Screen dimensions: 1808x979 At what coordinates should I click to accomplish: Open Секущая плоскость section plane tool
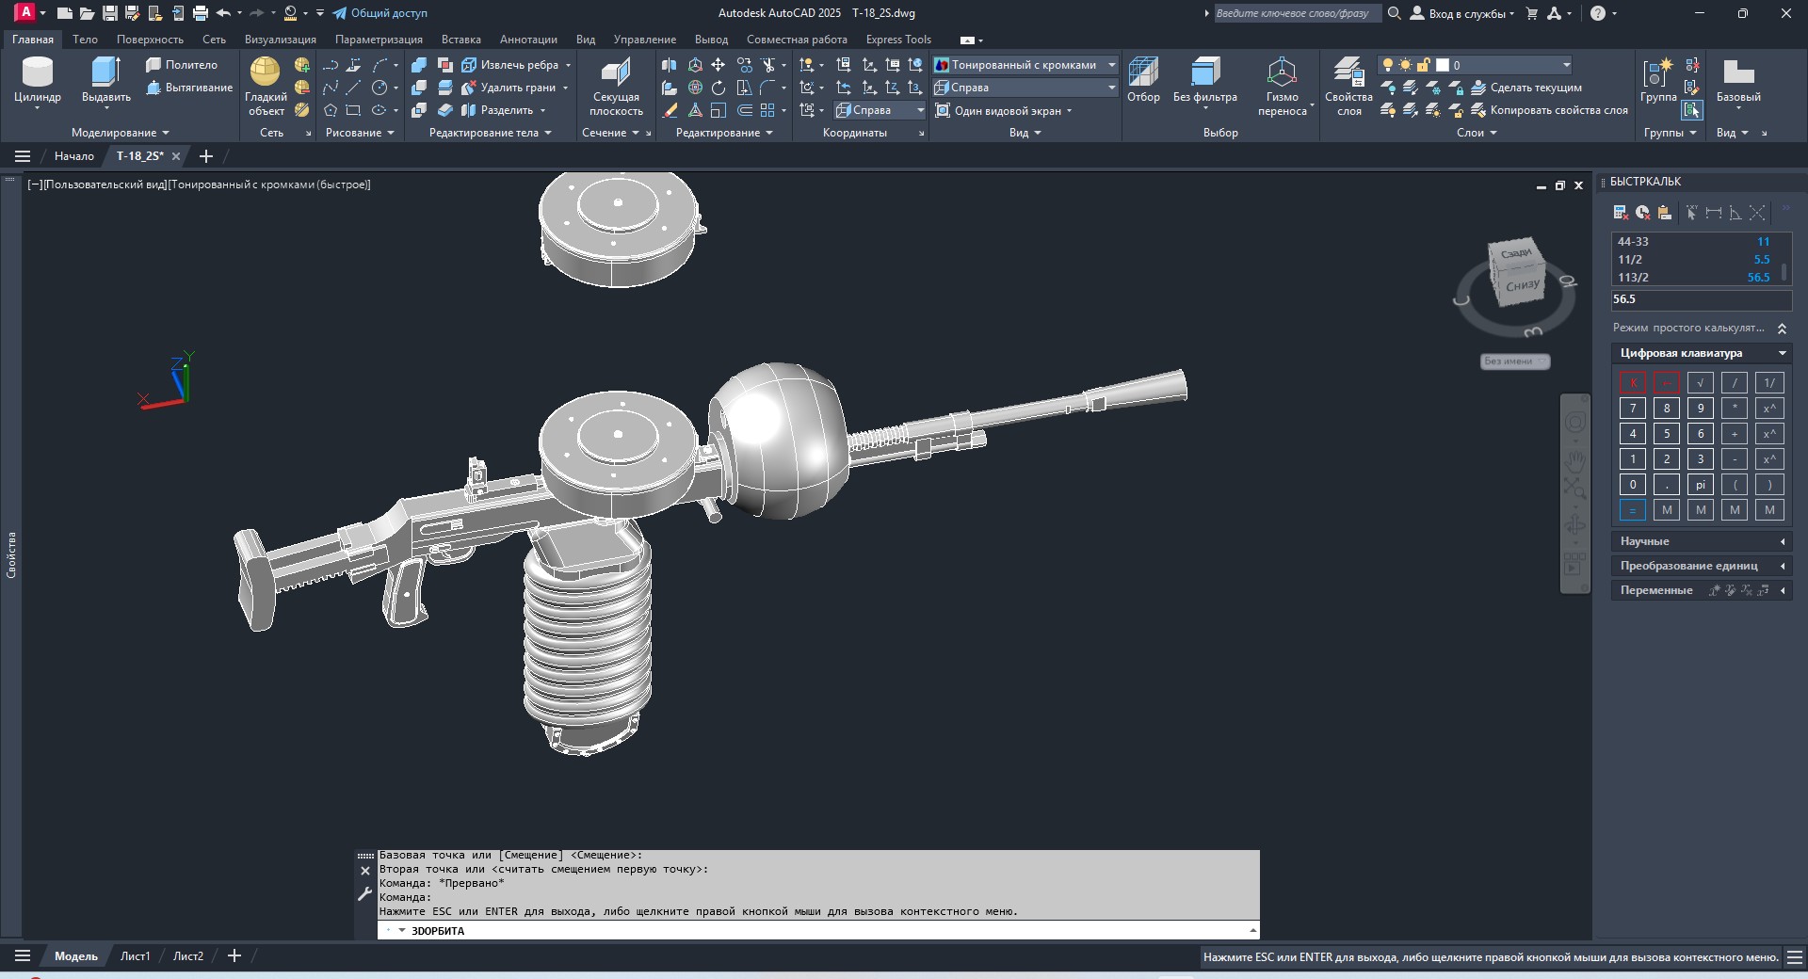616,86
